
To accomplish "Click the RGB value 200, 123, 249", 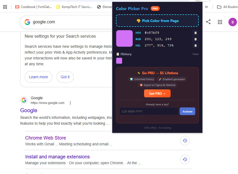I will point(158,39).
